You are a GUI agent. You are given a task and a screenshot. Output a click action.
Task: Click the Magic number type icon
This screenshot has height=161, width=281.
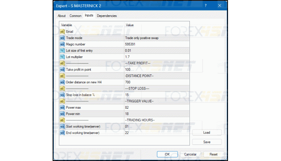[x=62, y=44]
